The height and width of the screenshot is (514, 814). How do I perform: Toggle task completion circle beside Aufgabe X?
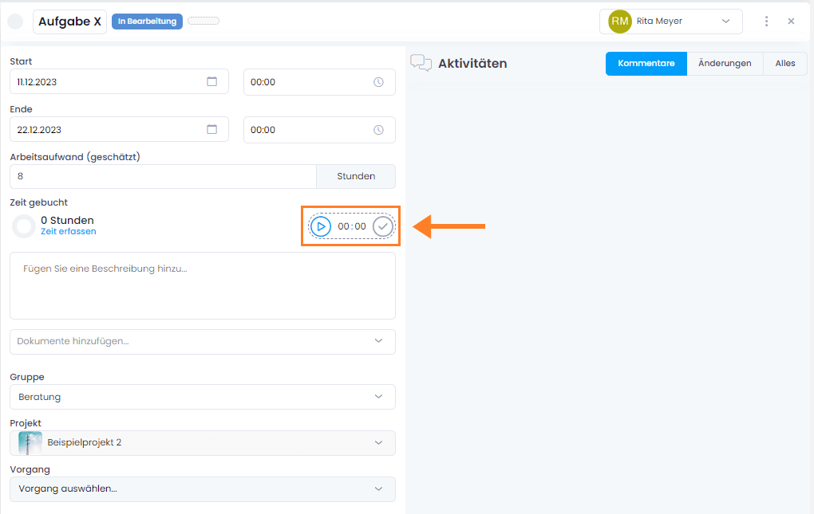point(15,22)
